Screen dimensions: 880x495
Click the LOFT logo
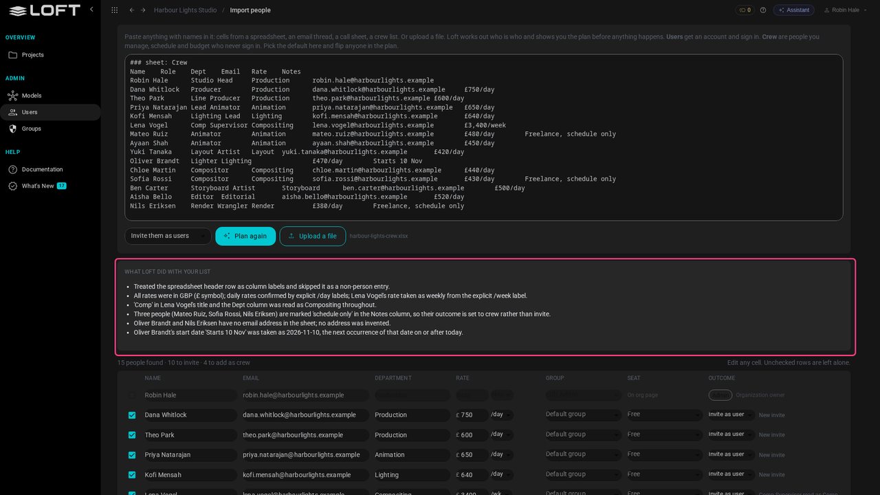45,10
